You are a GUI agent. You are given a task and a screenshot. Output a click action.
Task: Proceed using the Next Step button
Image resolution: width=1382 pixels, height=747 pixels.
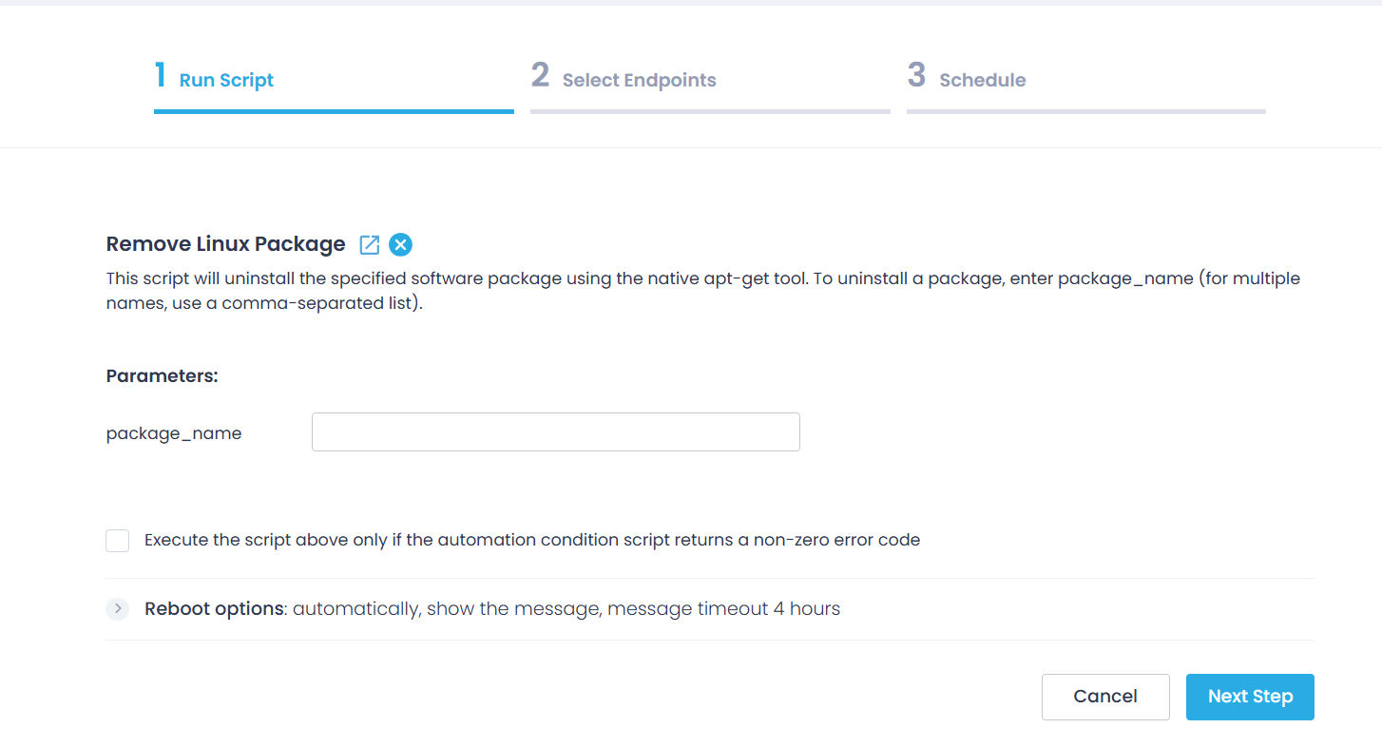click(1250, 697)
